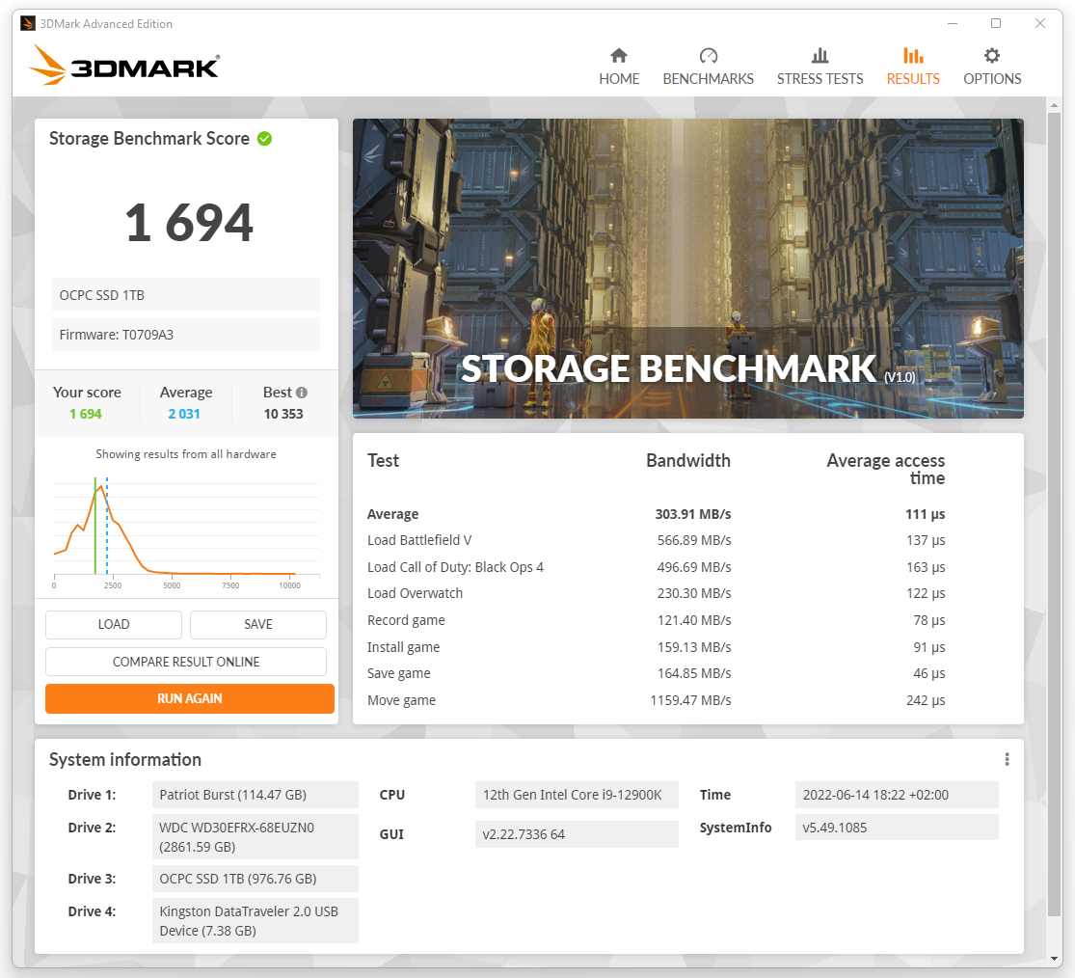Screen dimensions: 1075x978
Task: Open the System information three-dot menu
Action: [x=1007, y=759]
